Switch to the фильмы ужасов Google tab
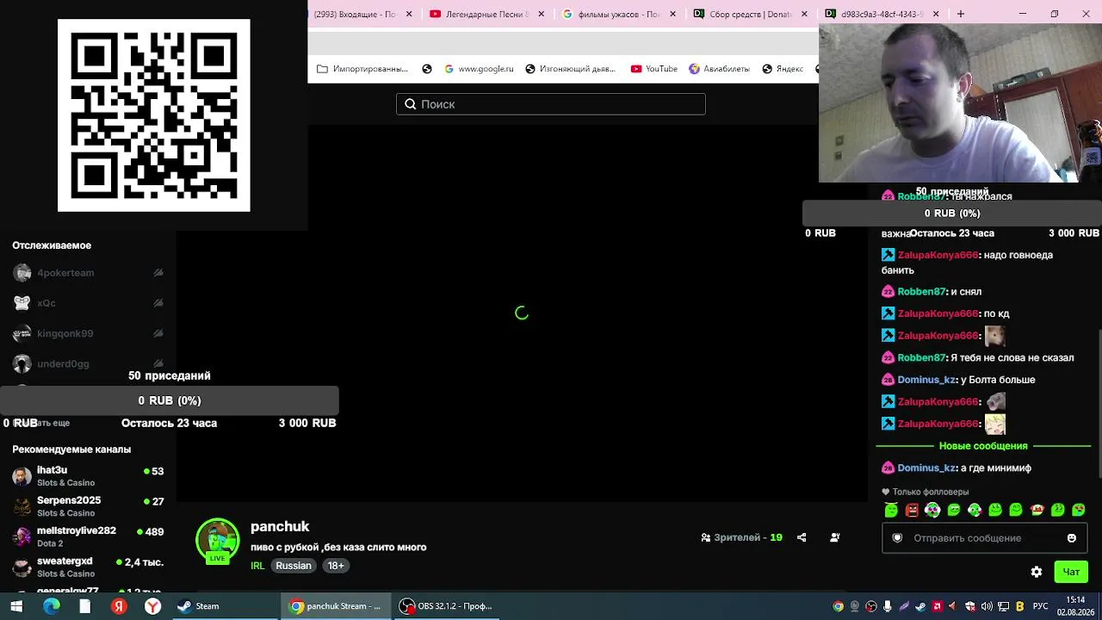The image size is (1102, 620). (619, 14)
